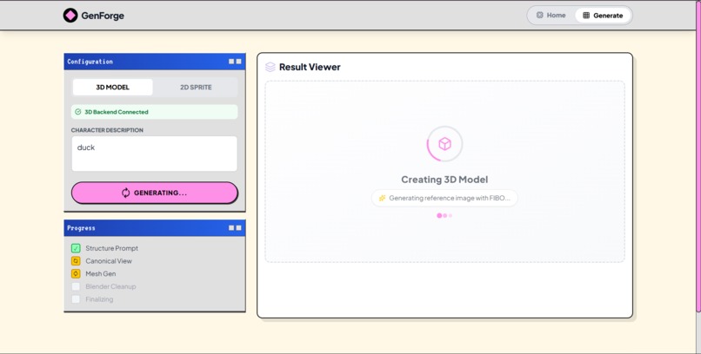
Task: Click the layers icon beside Result Viewer
Action: [270, 67]
